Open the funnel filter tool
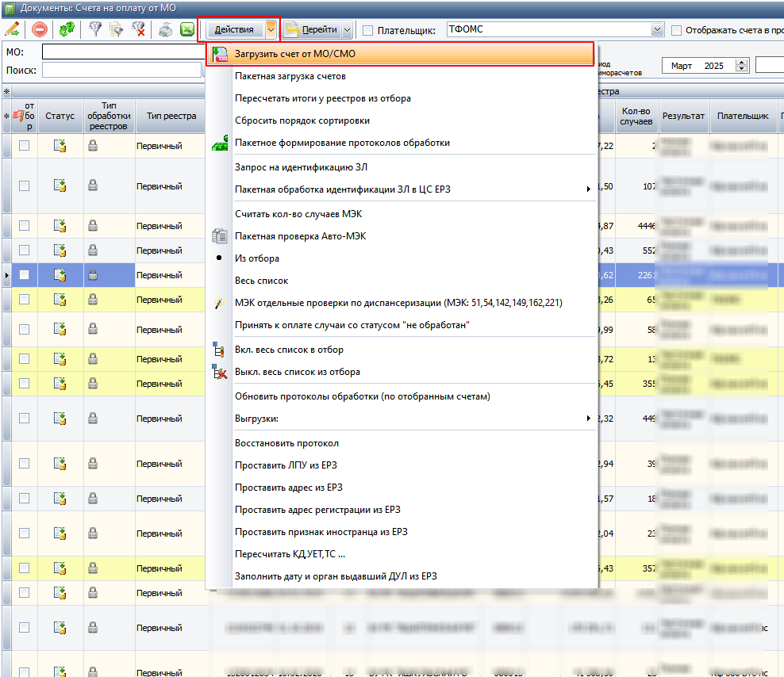The height and width of the screenshot is (677, 784). coord(95,29)
